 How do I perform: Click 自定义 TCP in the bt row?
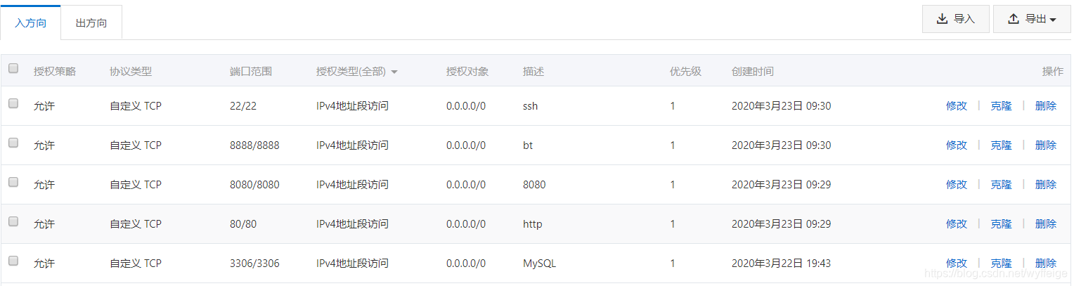click(136, 145)
